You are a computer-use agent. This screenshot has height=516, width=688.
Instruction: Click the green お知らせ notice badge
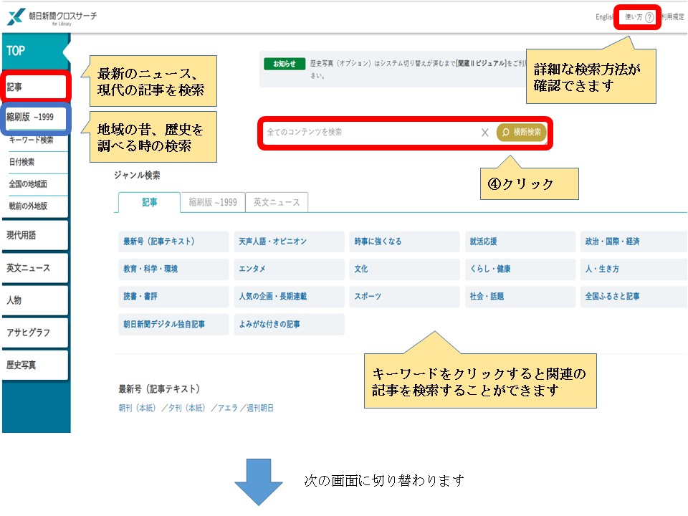285,64
